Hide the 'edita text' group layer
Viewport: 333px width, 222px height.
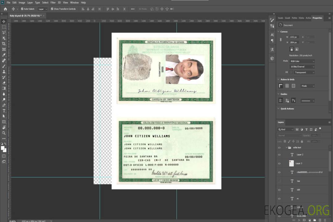279,148
